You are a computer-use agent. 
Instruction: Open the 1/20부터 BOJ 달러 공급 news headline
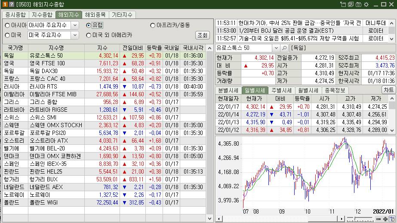[x=299, y=31]
